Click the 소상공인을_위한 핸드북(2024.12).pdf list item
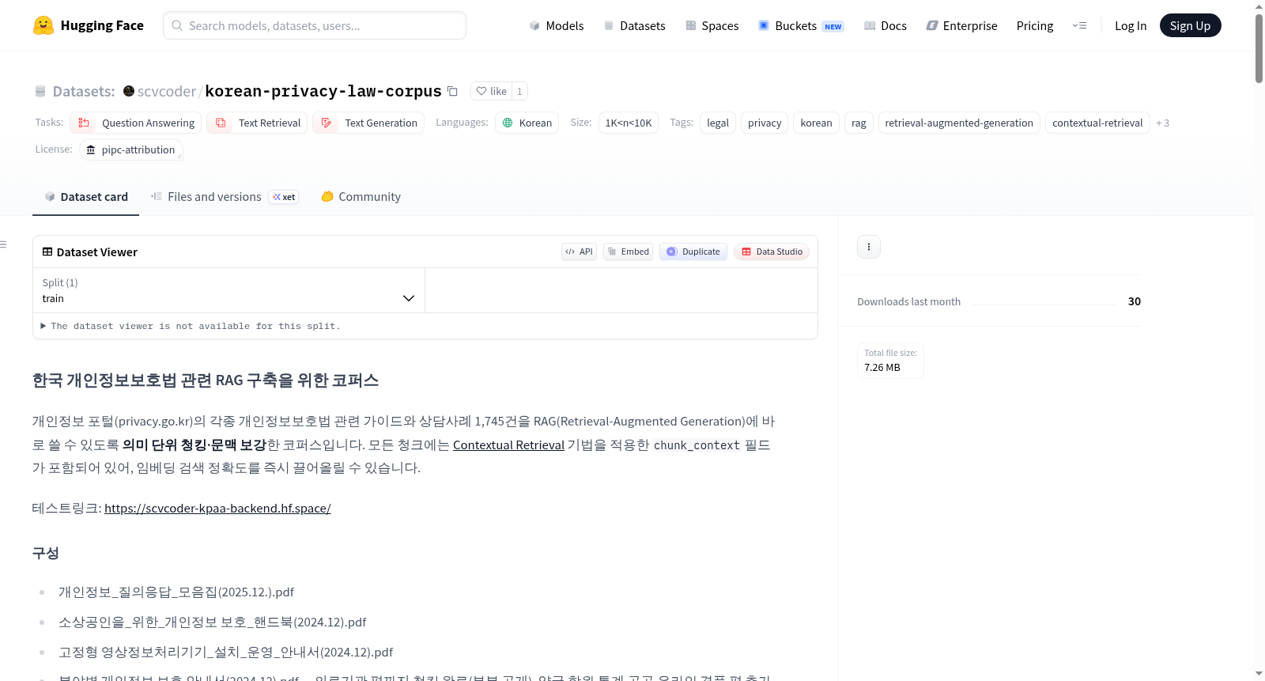 tap(213, 622)
